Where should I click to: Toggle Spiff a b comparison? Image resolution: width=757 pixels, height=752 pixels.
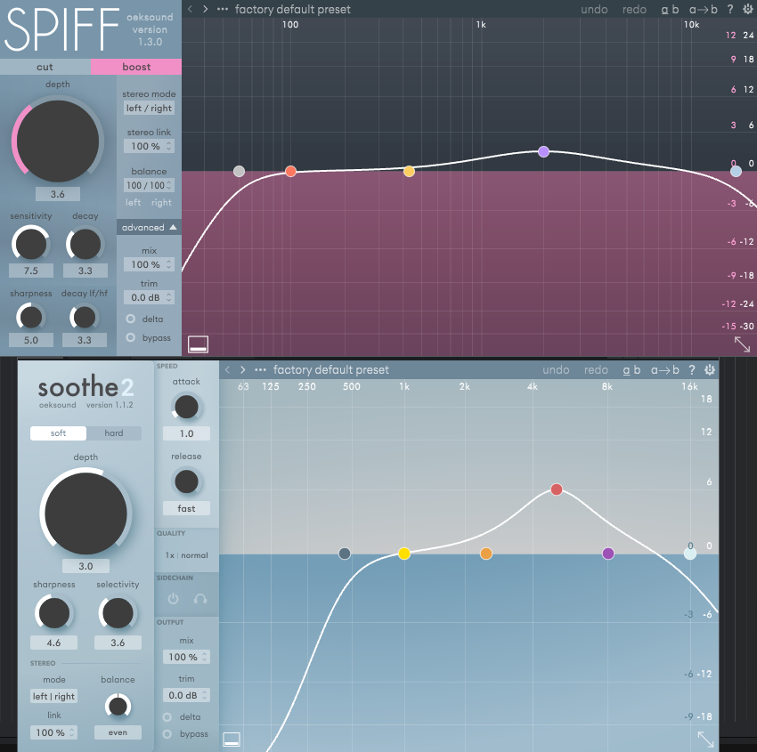point(670,10)
